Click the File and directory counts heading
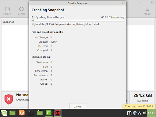This screenshot has width=156, height=117. pos(47,32)
